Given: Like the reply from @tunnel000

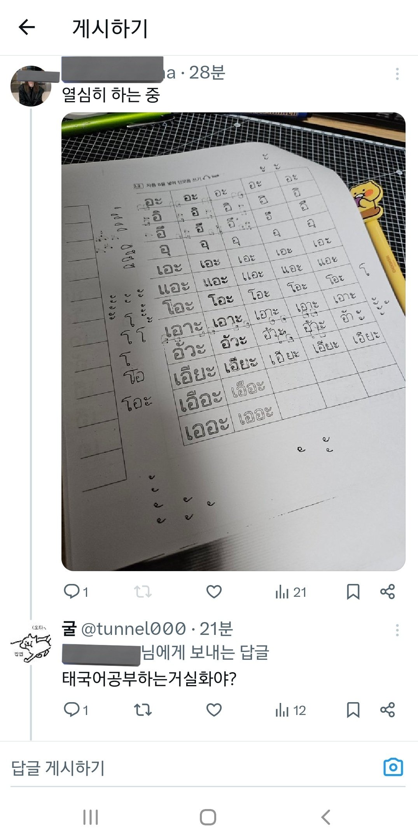Looking at the screenshot, I should [x=214, y=710].
